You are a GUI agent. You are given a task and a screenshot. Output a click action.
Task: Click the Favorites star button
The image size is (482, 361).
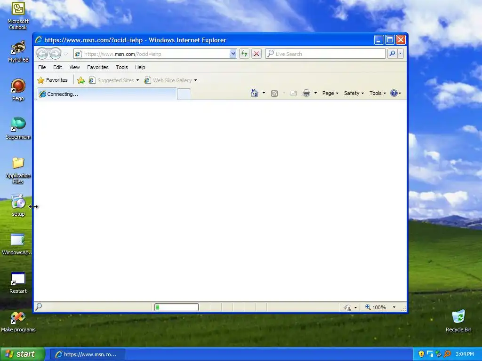(53, 80)
